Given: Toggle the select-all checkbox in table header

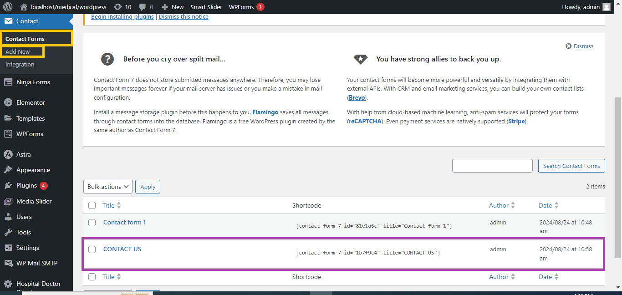Looking at the screenshot, I should (x=92, y=205).
